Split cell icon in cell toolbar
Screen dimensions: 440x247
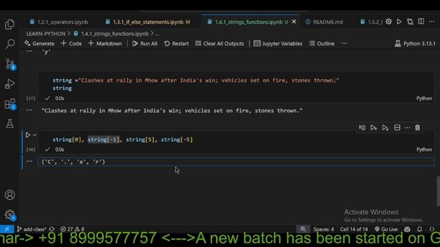tap(397, 128)
